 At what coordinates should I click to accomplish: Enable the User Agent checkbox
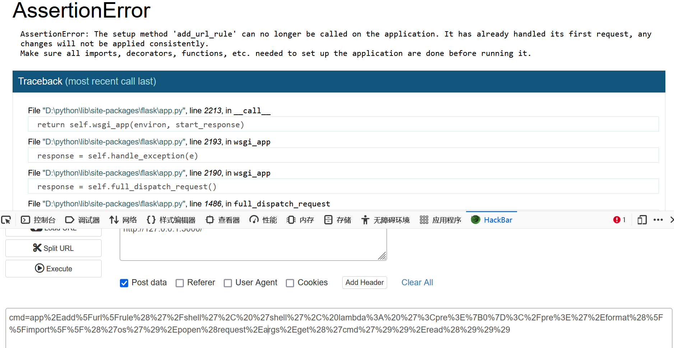(x=228, y=283)
